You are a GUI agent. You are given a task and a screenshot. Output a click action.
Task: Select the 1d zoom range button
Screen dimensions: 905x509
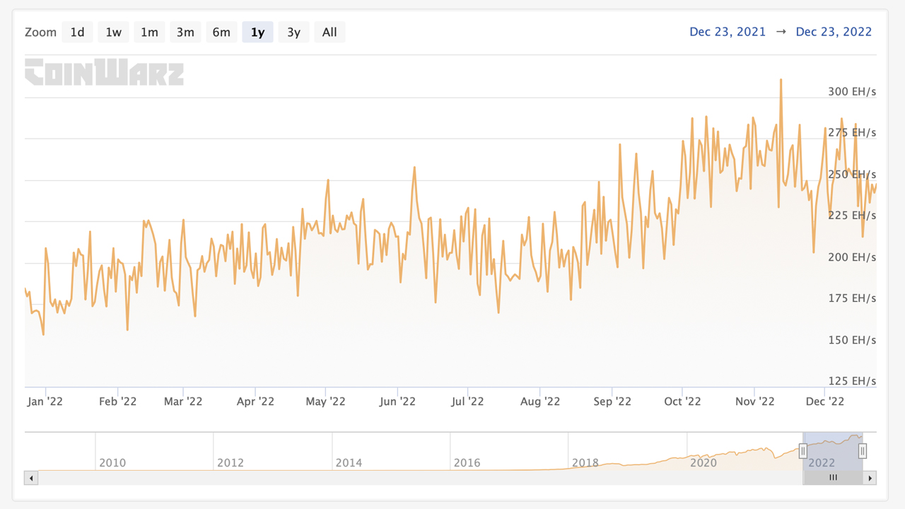(77, 32)
